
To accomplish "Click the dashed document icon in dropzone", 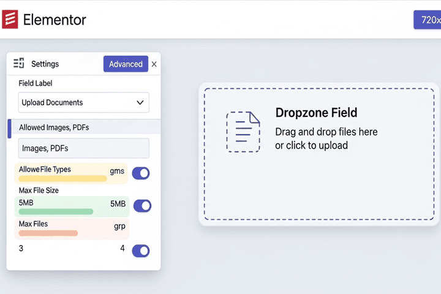I will [x=243, y=132].
